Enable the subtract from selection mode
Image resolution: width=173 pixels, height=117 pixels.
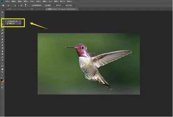pos(22,5)
